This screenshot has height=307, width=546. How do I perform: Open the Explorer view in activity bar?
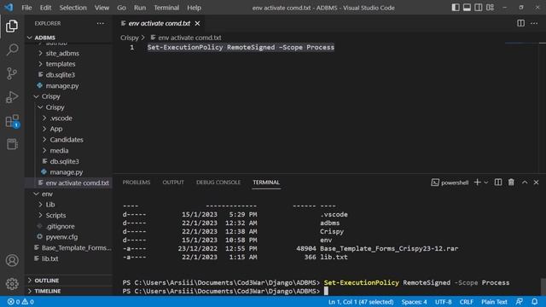pos(12,26)
